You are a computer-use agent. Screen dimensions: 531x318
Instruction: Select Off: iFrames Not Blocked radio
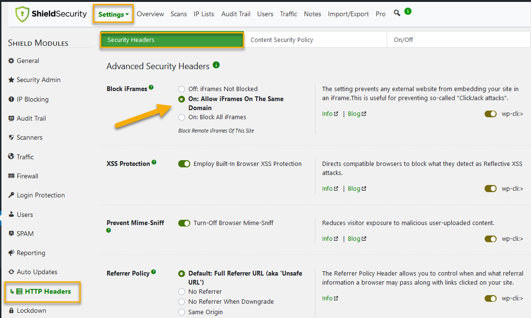[x=182, y=89]
